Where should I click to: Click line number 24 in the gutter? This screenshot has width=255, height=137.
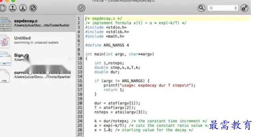point(80,121)
